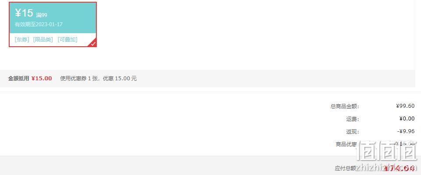This screenshot has height=175, width=421.
Task: Toggle the ¥15 满99 coupon card
Action: coord(53,24)
